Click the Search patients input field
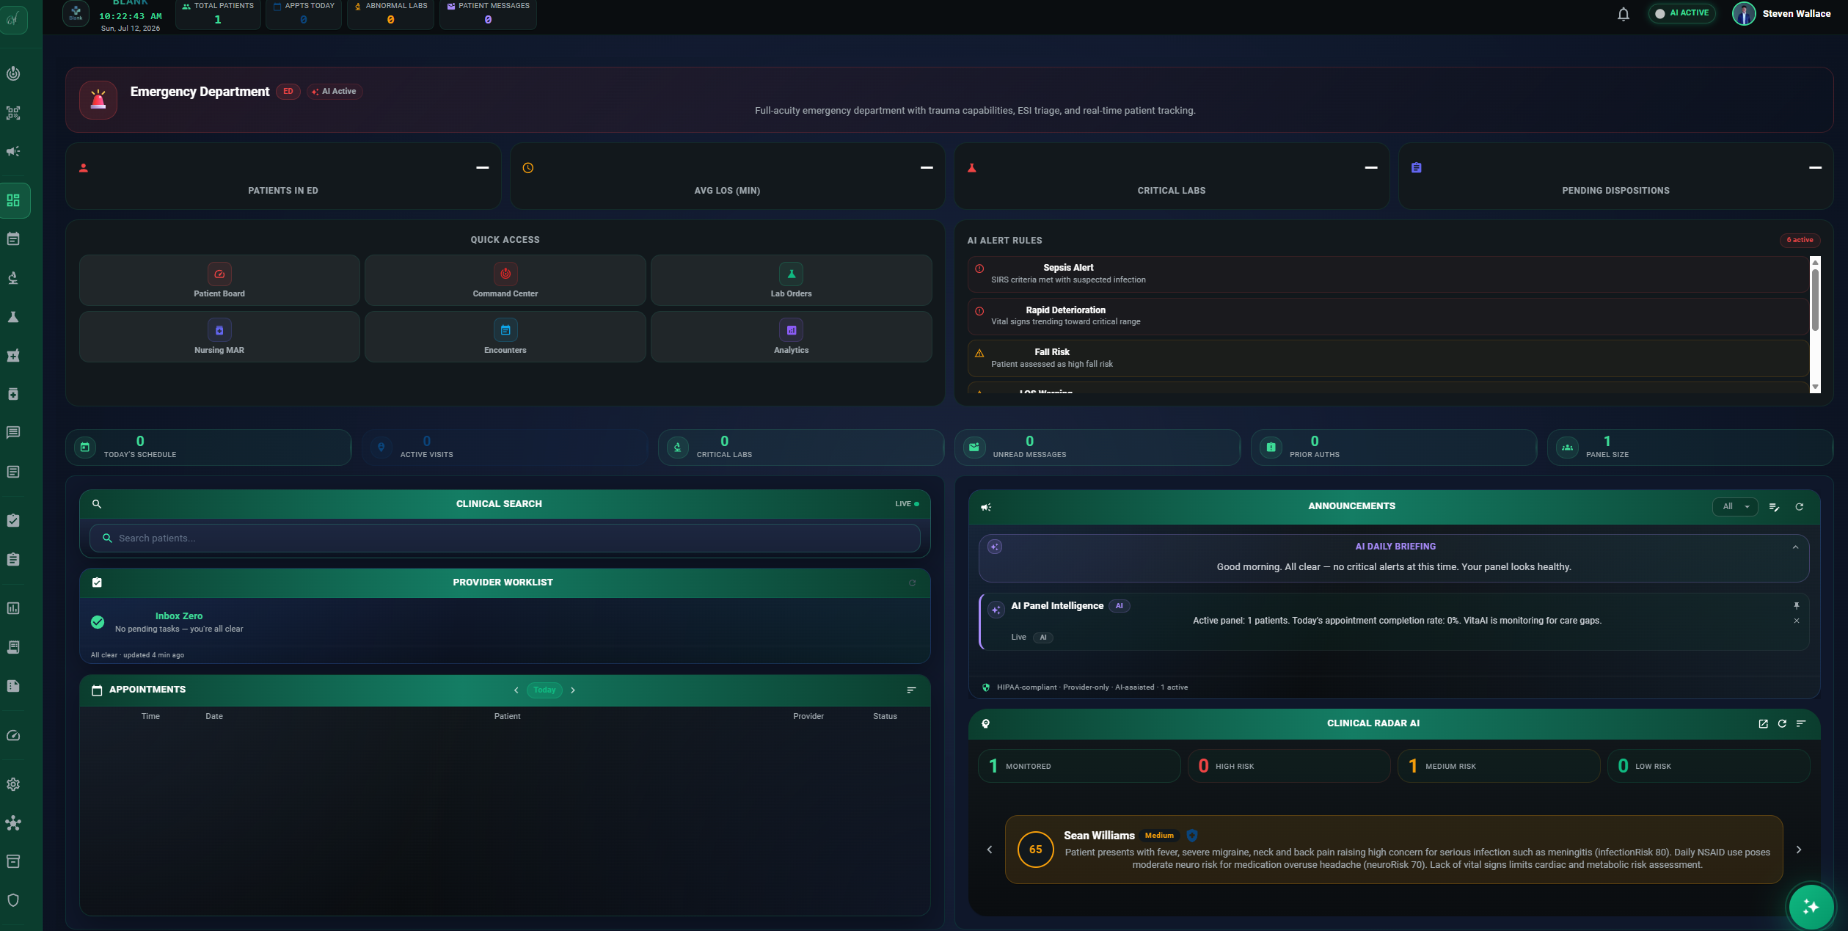The height and width of the screenshot is (931, 1848). (x=505, y=538)
